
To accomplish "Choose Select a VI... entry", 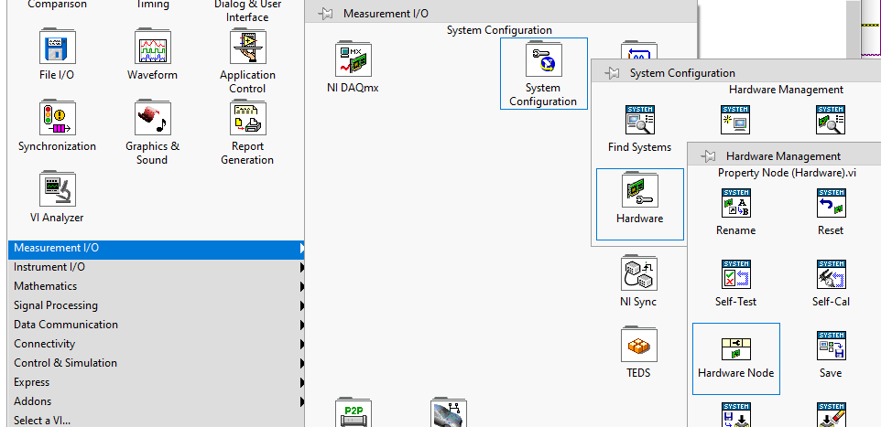I will point(157,419).
